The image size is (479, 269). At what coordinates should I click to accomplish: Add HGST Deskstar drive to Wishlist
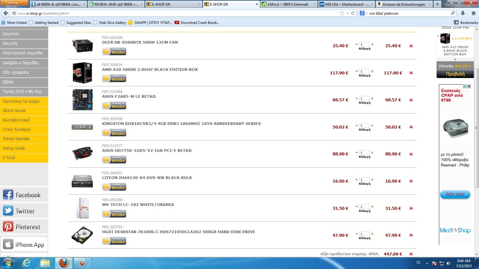(x=114, y=241)
